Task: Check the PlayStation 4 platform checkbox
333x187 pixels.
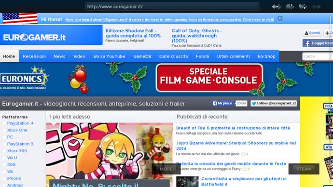Action: tap(4, 123)
